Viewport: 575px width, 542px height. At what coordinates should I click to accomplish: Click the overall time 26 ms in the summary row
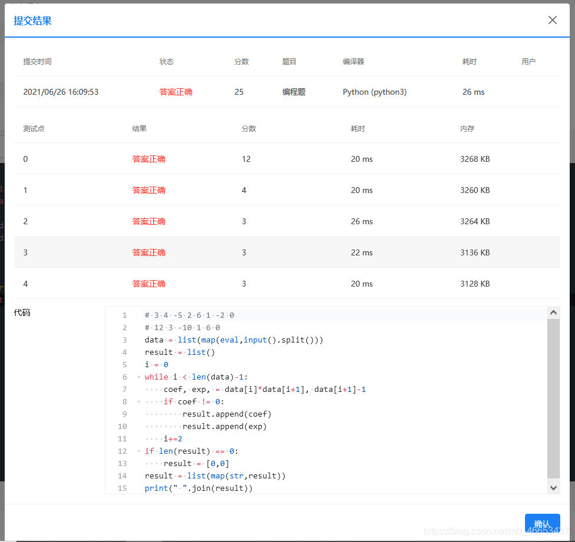pyautogui.click(x=473, y=92)
